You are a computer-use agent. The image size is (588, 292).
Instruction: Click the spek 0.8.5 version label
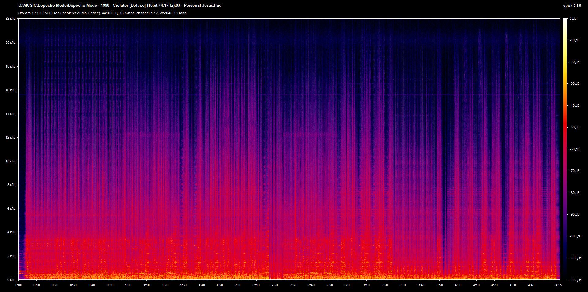click(572, 5)
